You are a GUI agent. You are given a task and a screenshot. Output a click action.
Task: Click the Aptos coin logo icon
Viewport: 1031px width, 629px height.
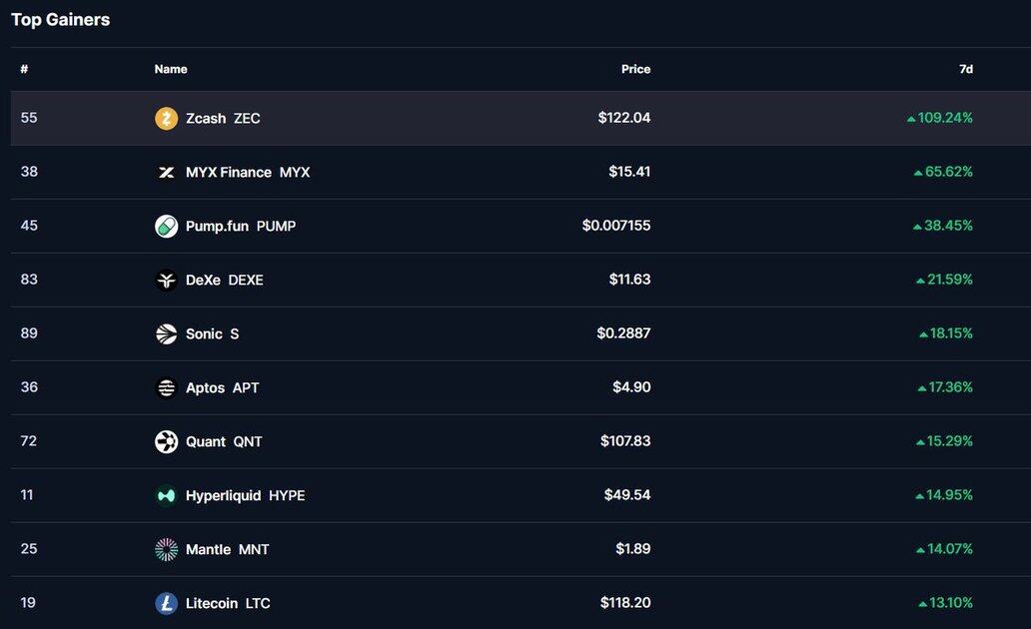[166, 388]
